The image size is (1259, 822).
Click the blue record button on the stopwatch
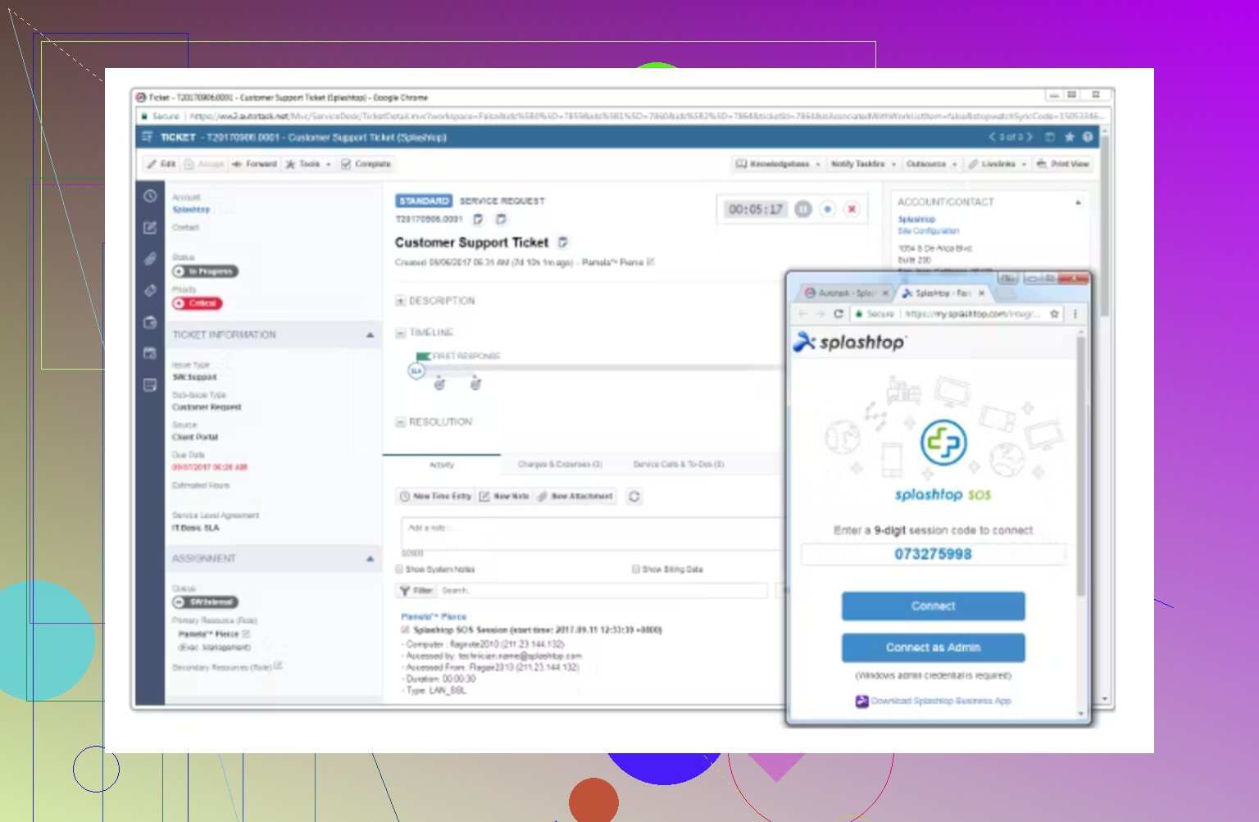[x=828, y=209]
